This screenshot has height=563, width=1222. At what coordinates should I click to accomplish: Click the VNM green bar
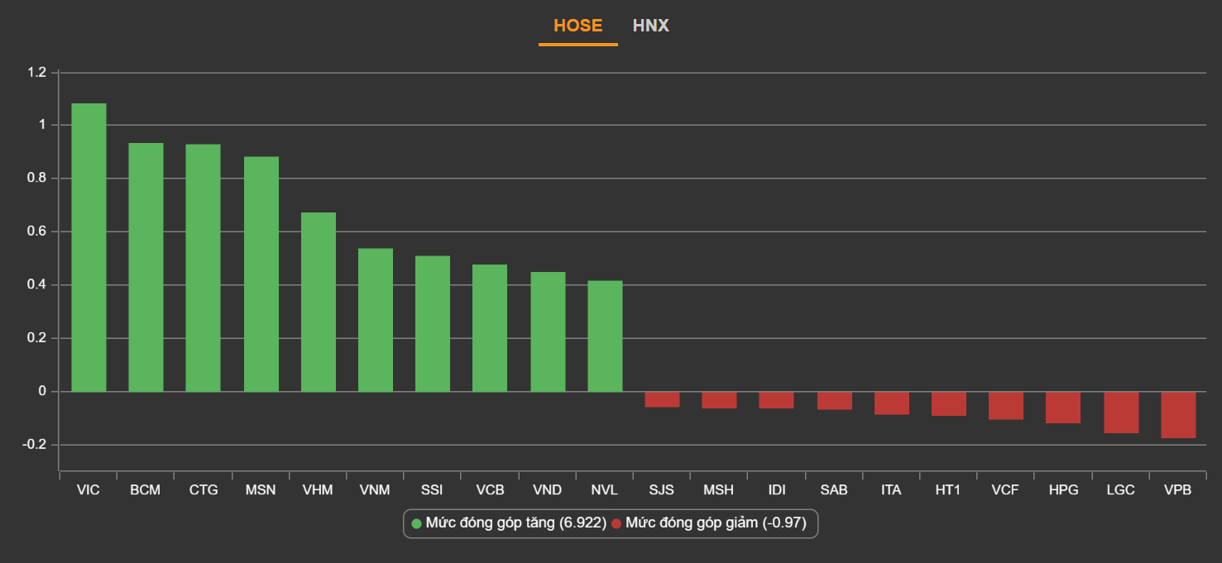point(376,320)
